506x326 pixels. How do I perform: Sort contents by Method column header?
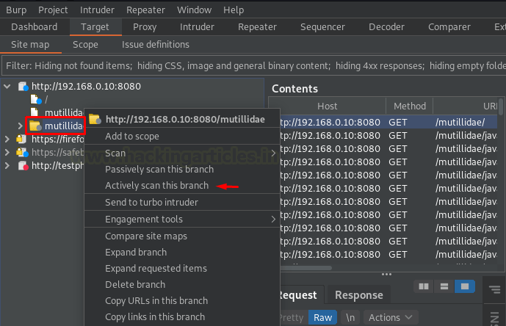point(409,106)
